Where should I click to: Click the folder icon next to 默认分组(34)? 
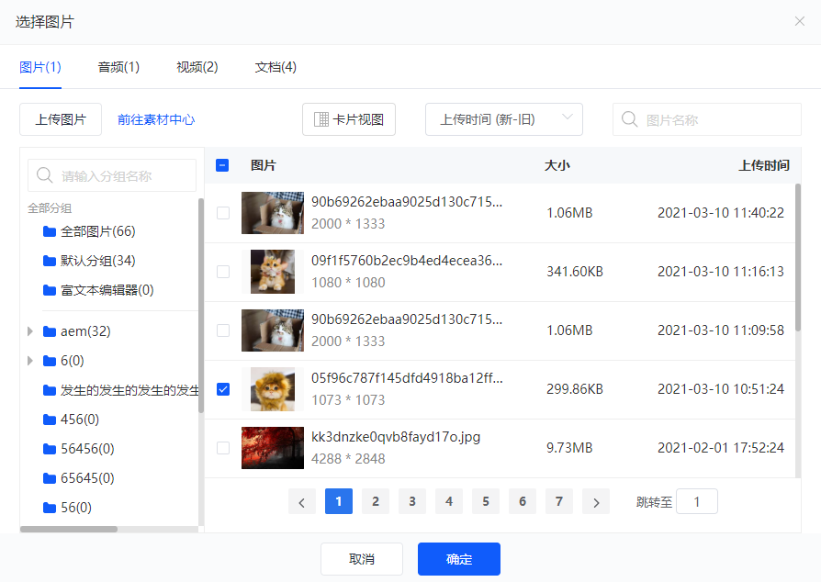click(50, 261)
